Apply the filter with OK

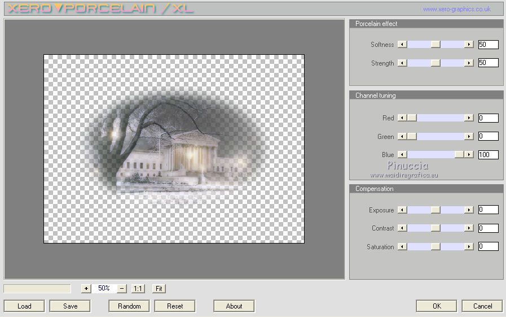(437, 306)
